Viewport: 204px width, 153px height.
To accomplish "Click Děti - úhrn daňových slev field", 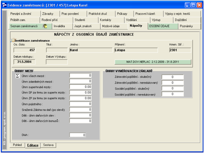I will pos(80,115).
